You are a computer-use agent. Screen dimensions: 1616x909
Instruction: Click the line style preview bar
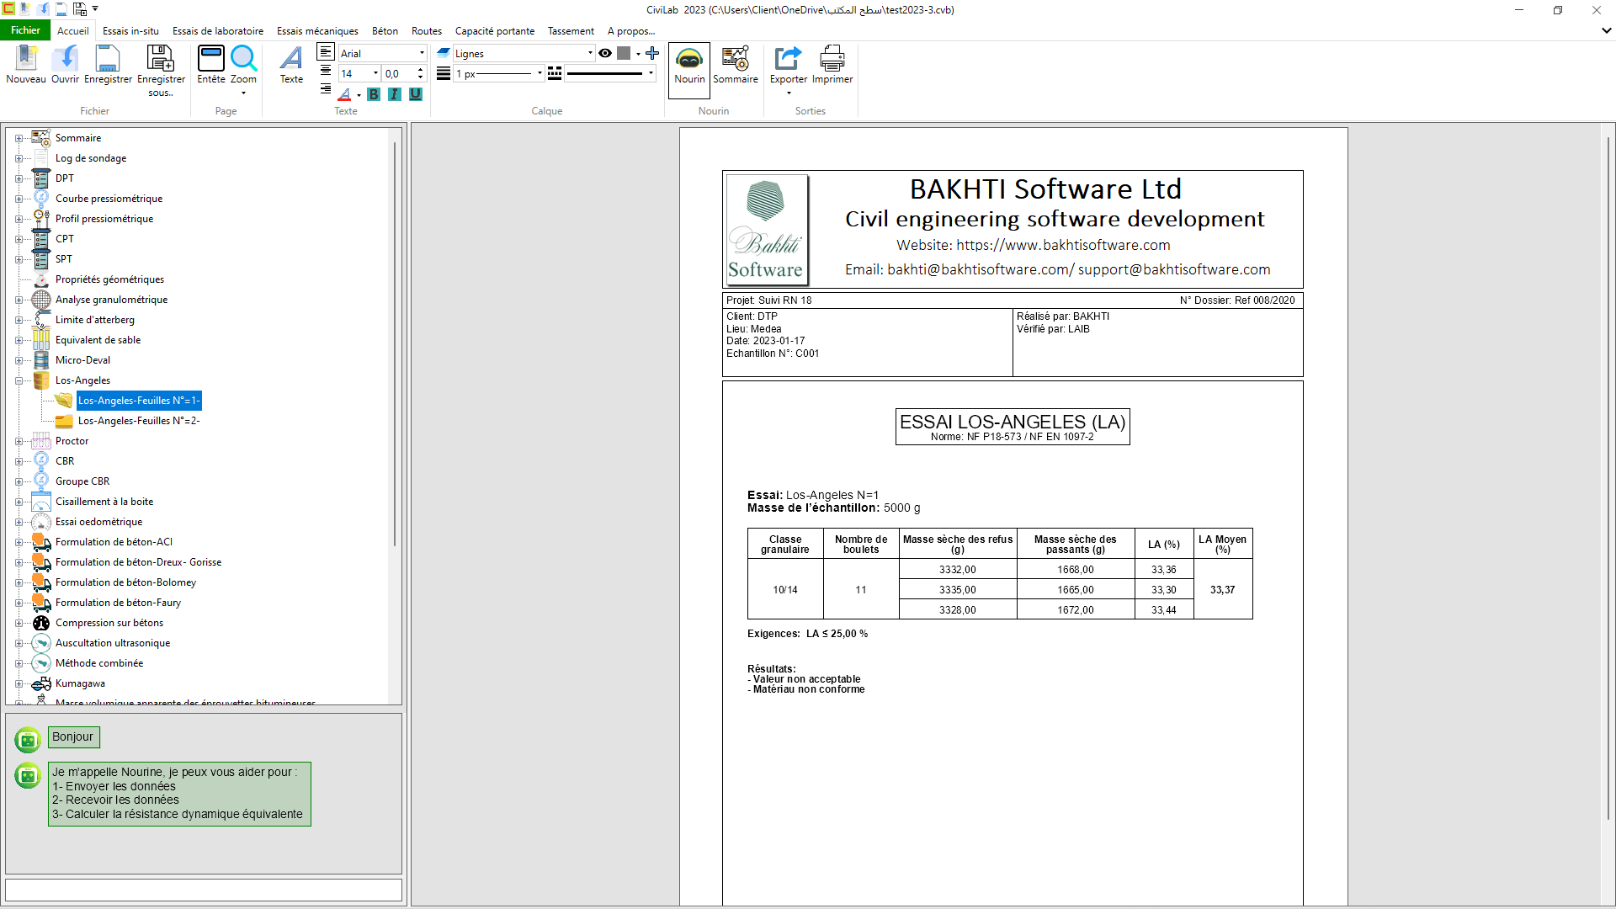click(x=604, y=73)
